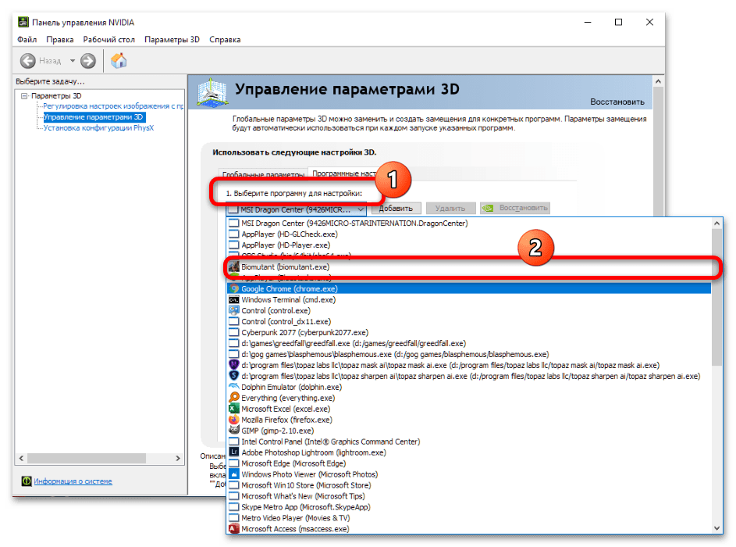736x547 pixels.
Task: Click the Topaz Sharpen AI icon
Action: click(x=233, y=375)
